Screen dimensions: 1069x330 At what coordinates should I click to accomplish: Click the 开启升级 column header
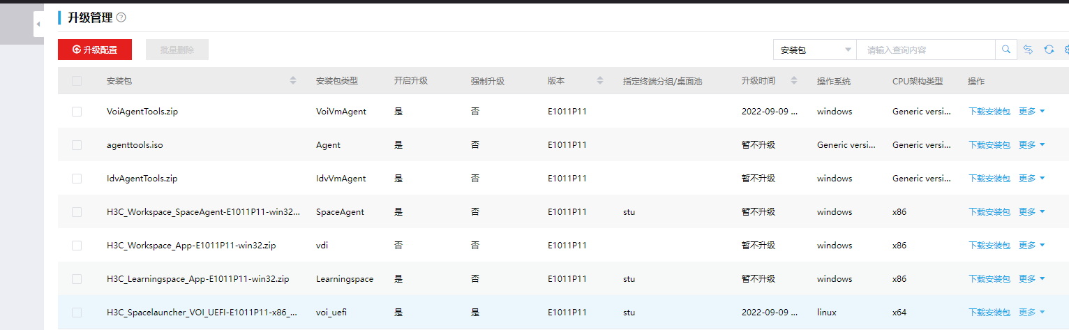pyautogui.click(x=411, y=81)
